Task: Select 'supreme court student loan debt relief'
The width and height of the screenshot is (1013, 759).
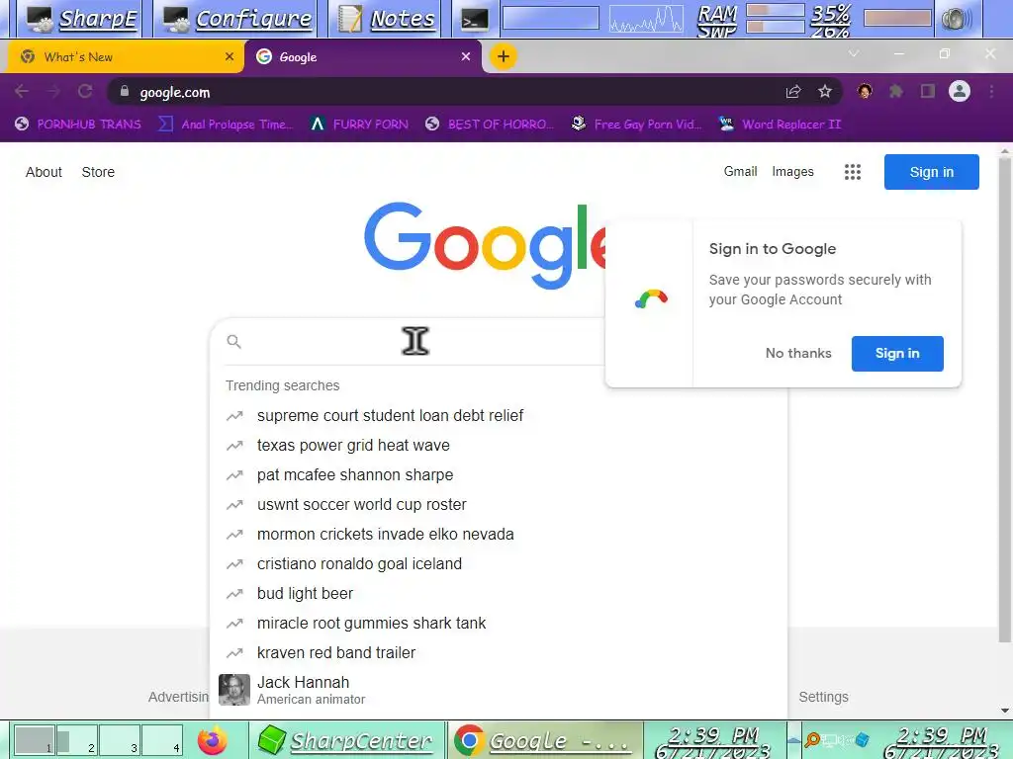Action: pyautogui.click(x=390, y=416)
